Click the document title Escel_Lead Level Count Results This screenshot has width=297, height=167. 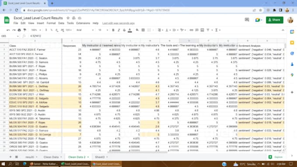coord(38,18)
